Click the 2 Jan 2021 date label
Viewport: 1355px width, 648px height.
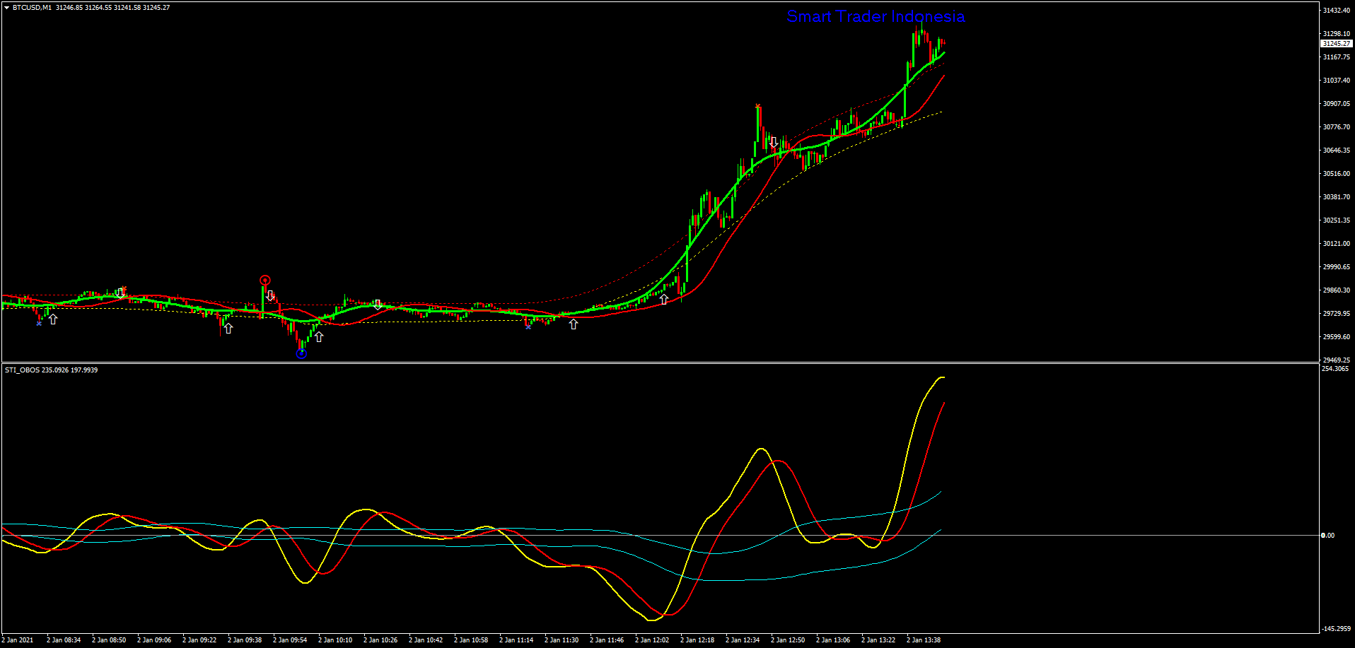tap(18, 640)
